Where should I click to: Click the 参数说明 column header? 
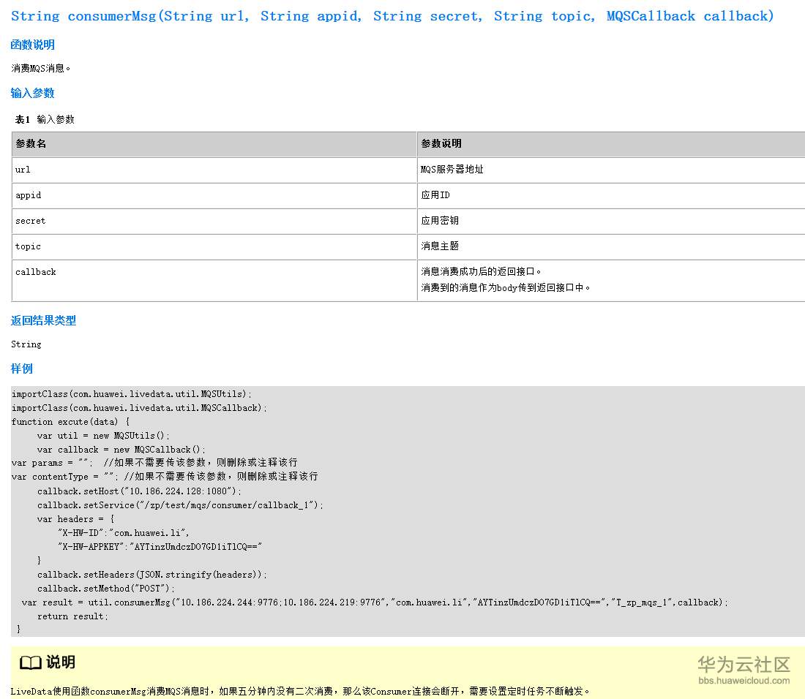point(611,144)
